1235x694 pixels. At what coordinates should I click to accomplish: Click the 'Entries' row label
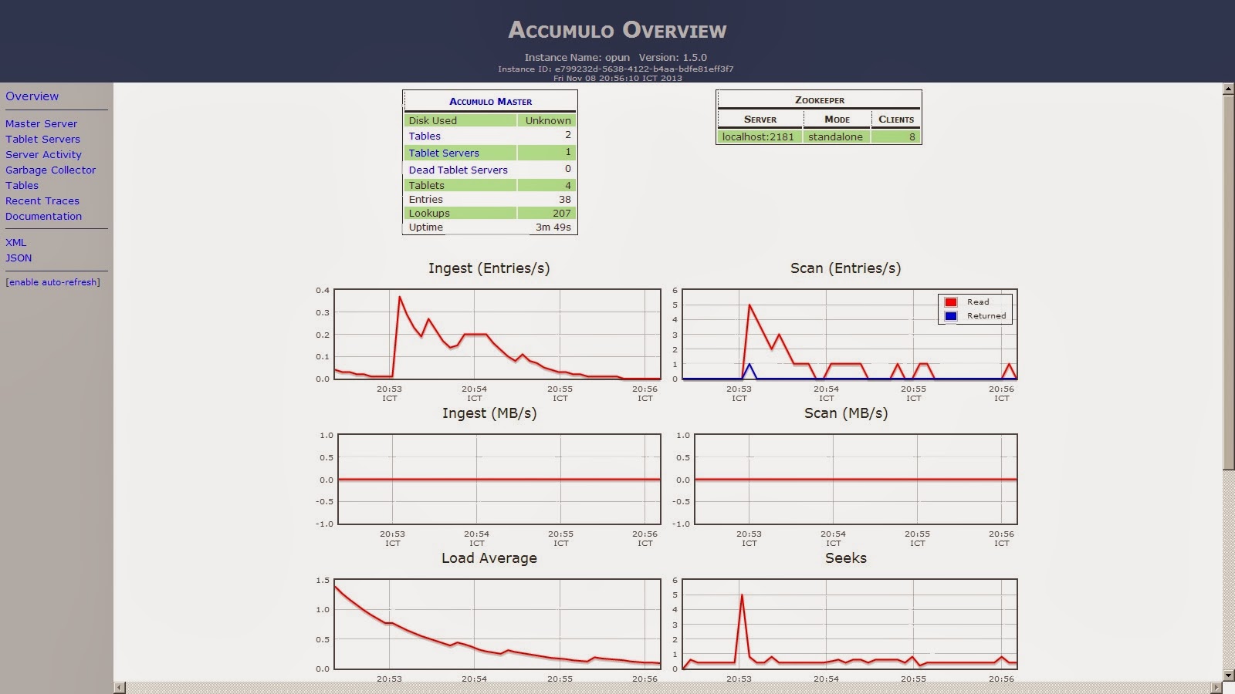[425, 199]
